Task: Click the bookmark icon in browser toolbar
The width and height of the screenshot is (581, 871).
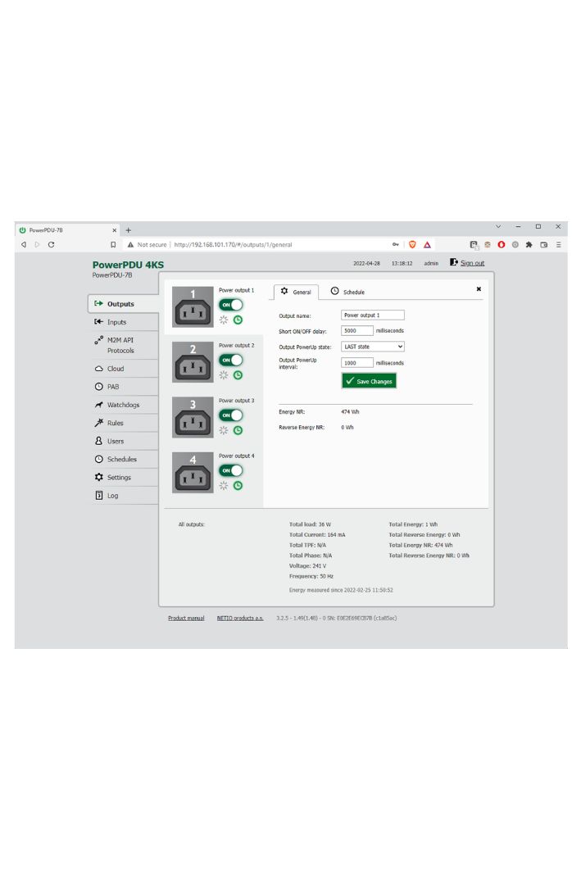Action: (113, 244)
